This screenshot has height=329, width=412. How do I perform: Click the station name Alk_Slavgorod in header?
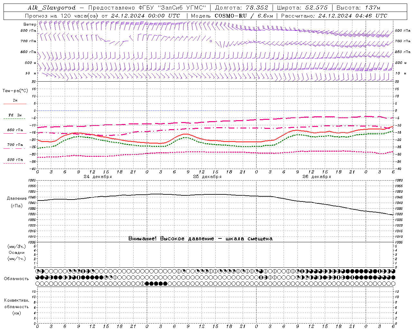pos(52,8)
